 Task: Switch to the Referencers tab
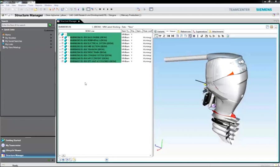[184, 32]
